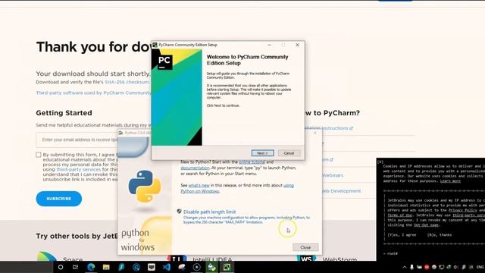Click the shield icon beside Disable path length
This screenshot has height=273, width=485.
[x=179, y=212]
